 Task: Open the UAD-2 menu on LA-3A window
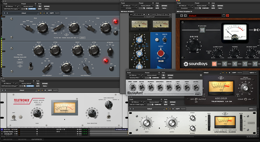(x=253, y=73)
